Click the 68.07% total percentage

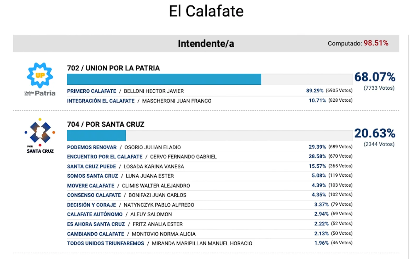tap(375, 77)
